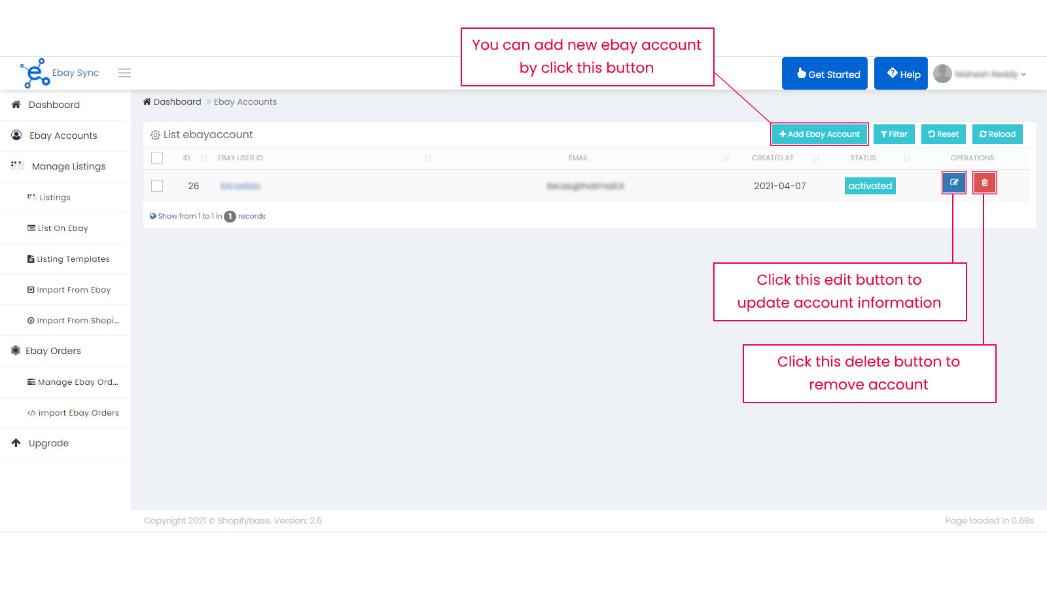Open Listing Templates page
Screen dimensions: 1047x589
pos(64,259)
